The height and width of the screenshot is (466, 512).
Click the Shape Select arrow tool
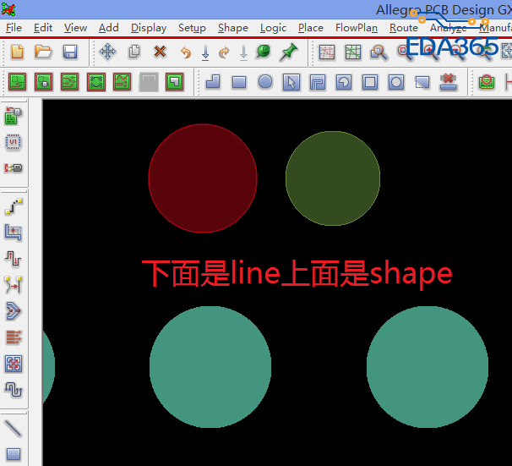pyautogui.click(x=291, y=82)
